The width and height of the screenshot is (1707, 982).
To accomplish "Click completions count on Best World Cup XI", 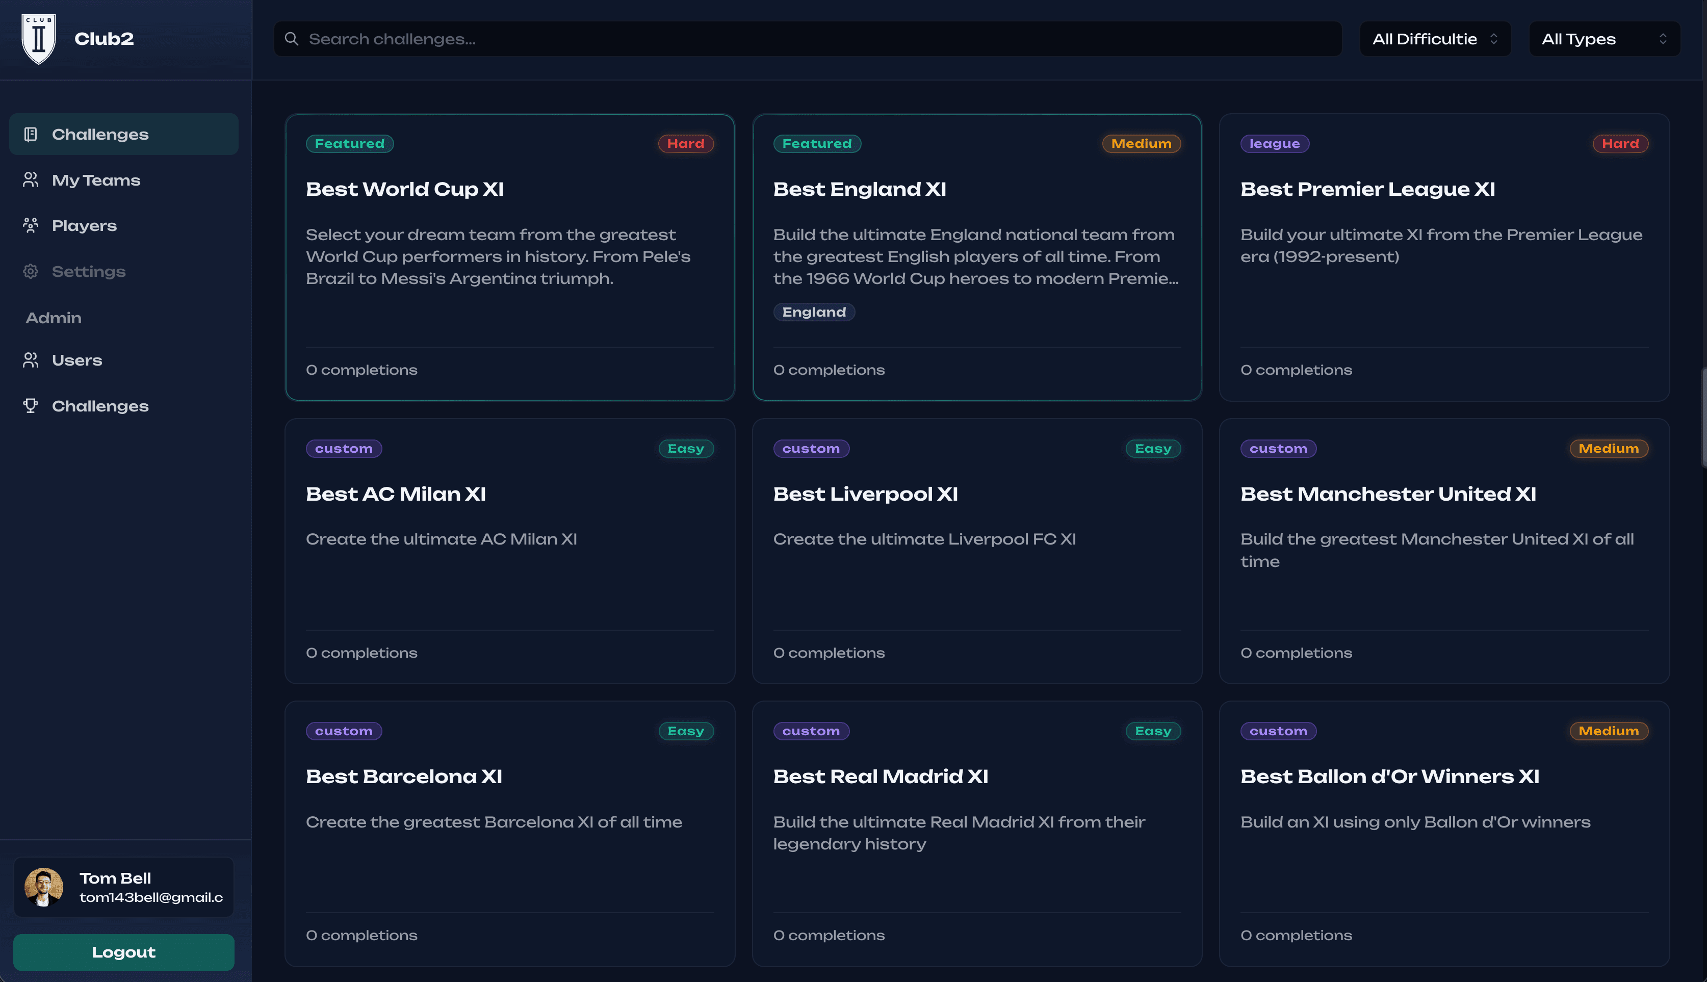I will click(x=361, y=370).
